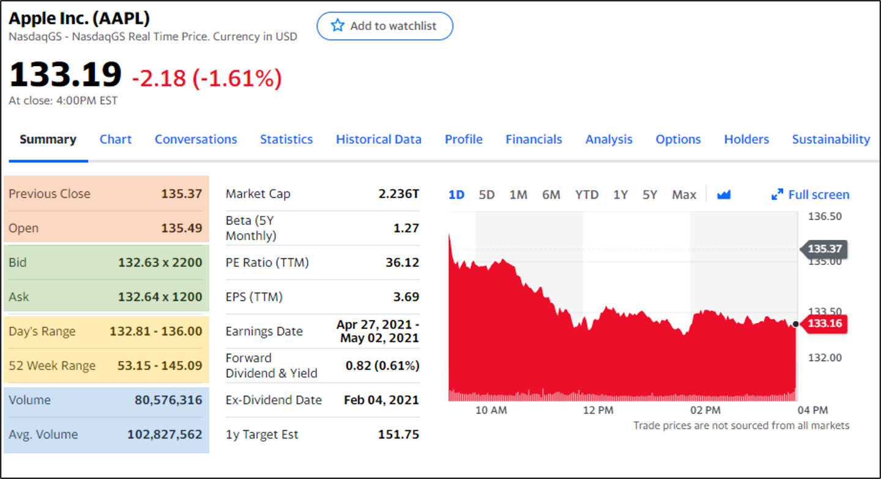This screenshot has height=479, width=881.
Task: Click the At close: 4:00PM EST text
Action: [63, 100]
